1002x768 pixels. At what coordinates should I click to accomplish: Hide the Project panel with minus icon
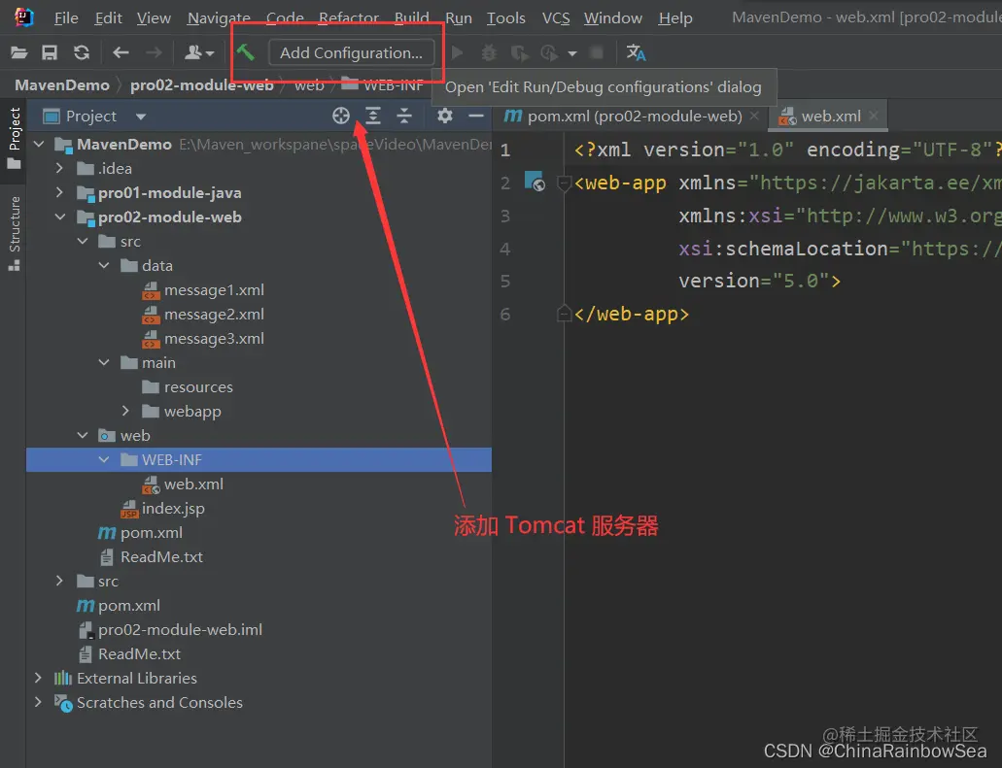476,116
